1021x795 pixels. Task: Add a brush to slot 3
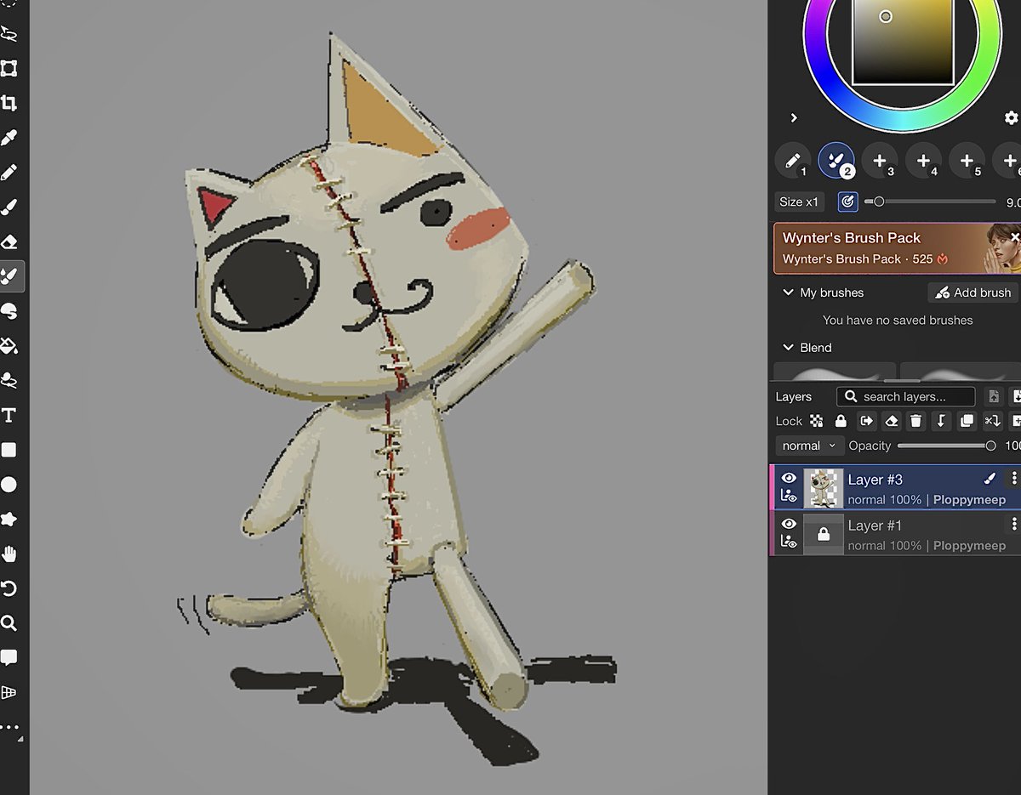(x=880, y=160)
